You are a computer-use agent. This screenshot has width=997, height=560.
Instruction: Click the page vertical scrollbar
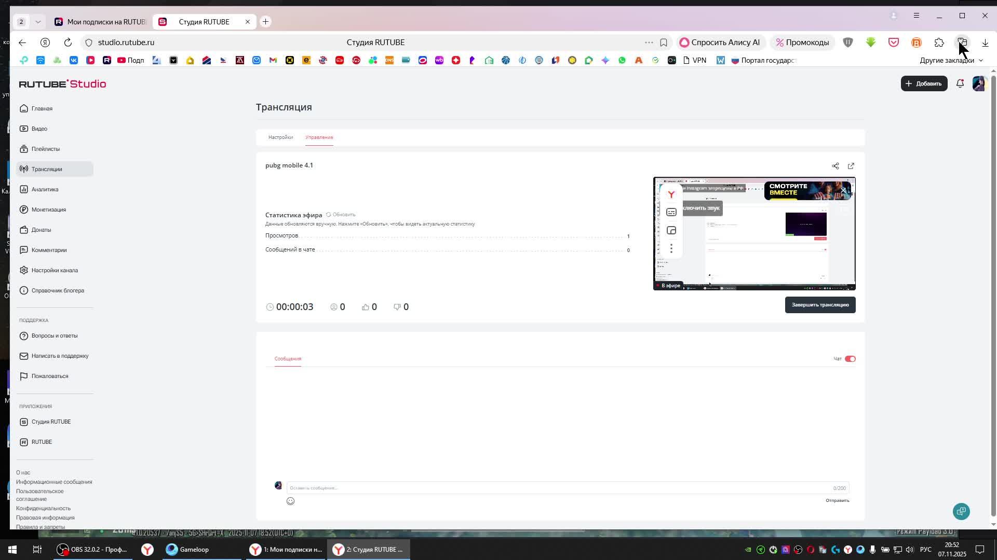tap(993, 296)
